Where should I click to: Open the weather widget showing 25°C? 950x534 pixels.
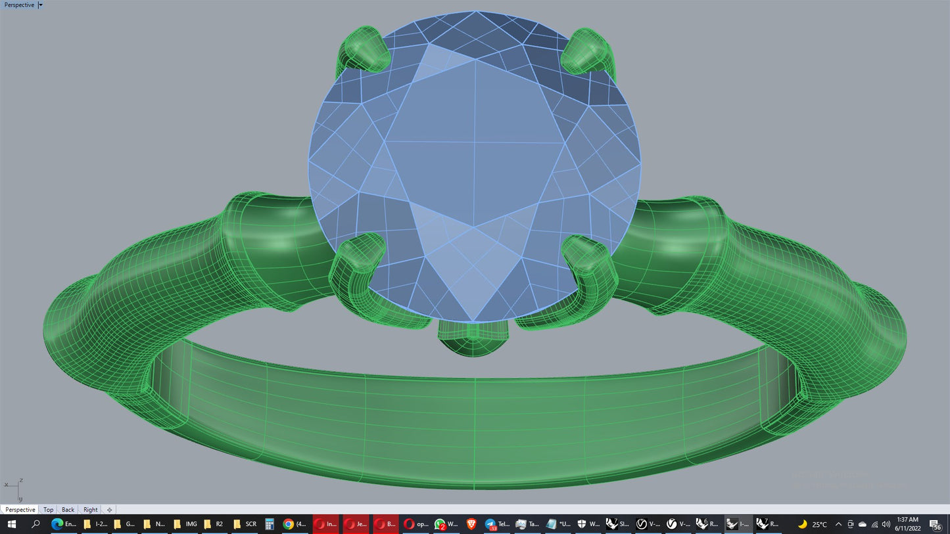[813, 524]
